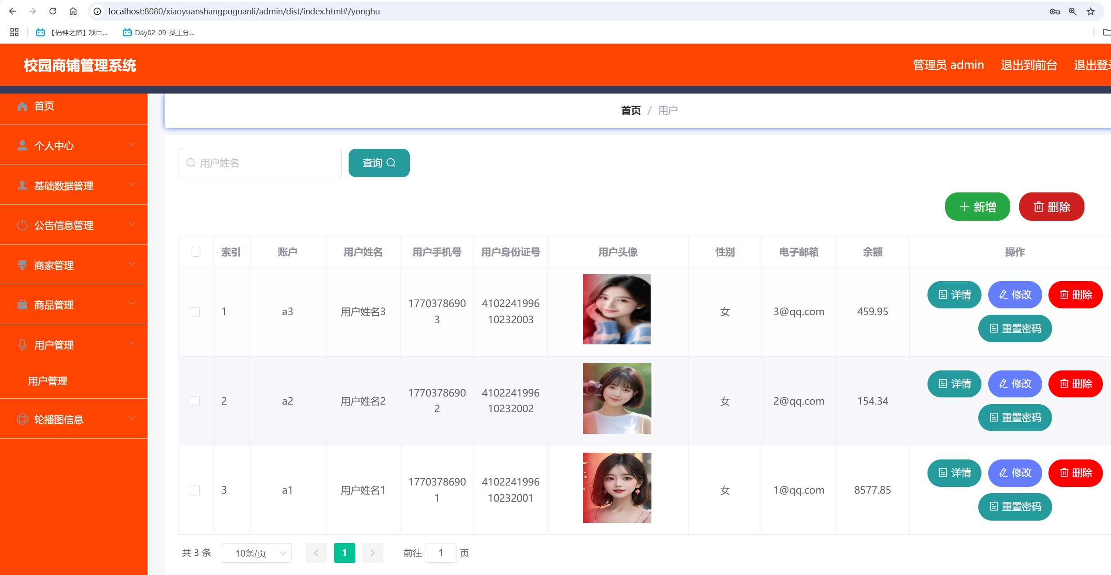Viewport: 1111px width, 575px height.
Task: Click the 用户管理 microphone icon
Action: [22, 344]
